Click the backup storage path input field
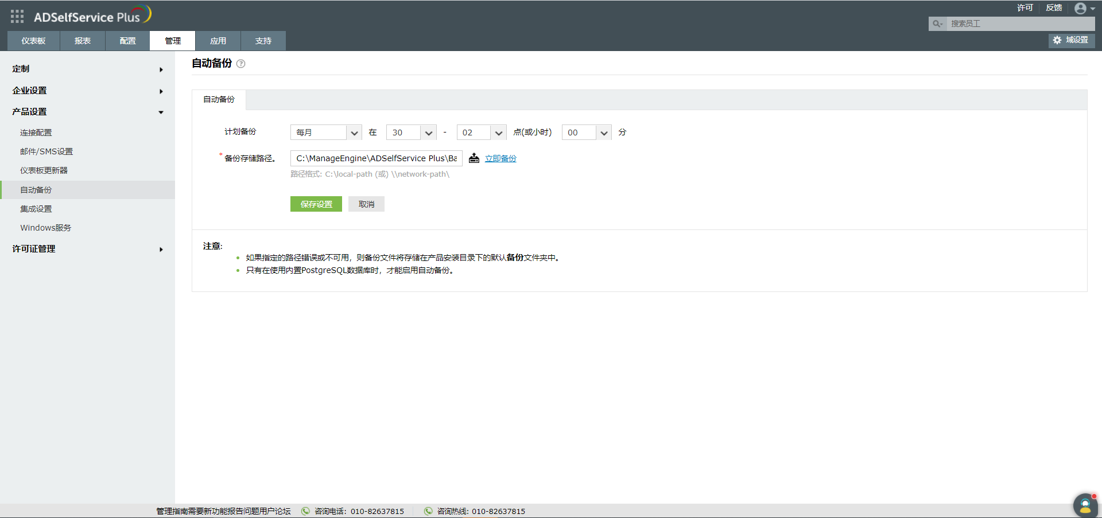 [x=376, y=158]
